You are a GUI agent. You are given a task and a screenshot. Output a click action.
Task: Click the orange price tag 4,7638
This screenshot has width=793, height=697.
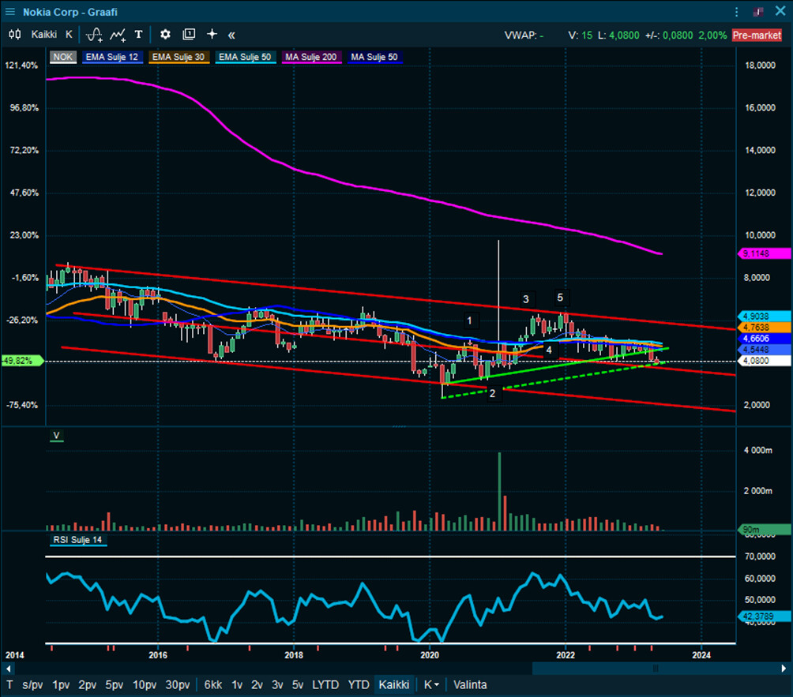point(764,328)
